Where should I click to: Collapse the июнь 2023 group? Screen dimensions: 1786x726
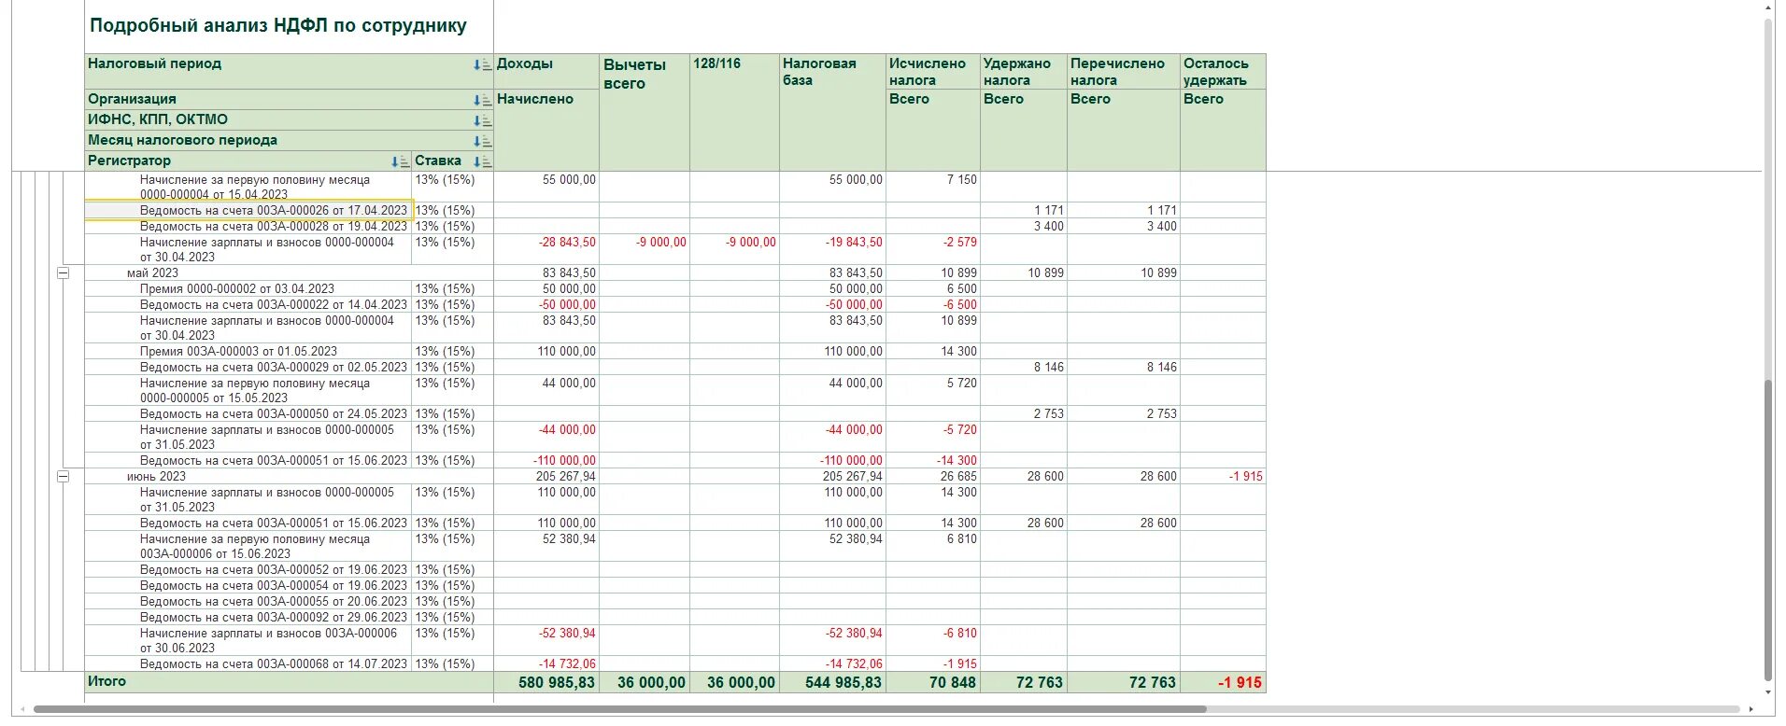pos(63,477)
